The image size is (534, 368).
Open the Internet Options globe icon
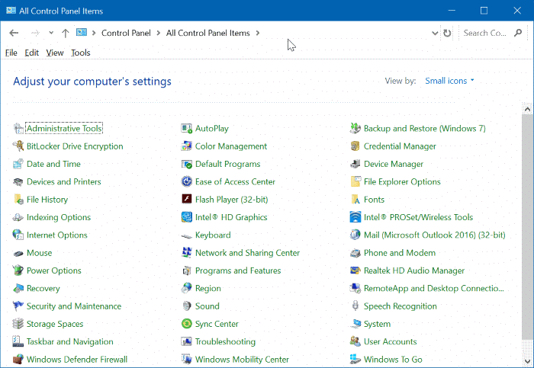pos(18,235)
